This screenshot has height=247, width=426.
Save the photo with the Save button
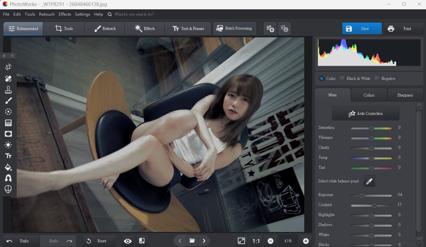[362, 29]
